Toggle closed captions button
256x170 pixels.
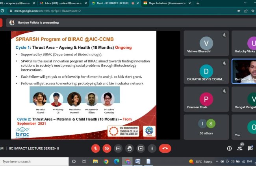(x=118, y=148)
